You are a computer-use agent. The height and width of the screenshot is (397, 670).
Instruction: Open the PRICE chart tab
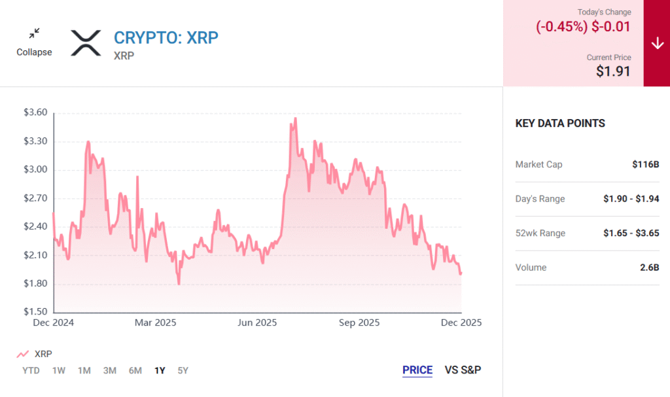pyautogui.click(x=417, y=370)
